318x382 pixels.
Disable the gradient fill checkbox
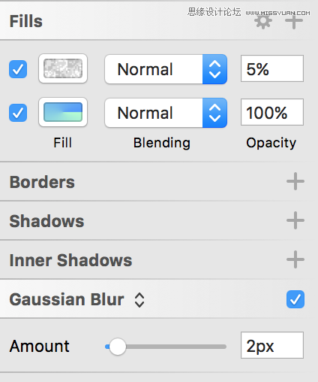pyautogui.click(x=18, y=113)
